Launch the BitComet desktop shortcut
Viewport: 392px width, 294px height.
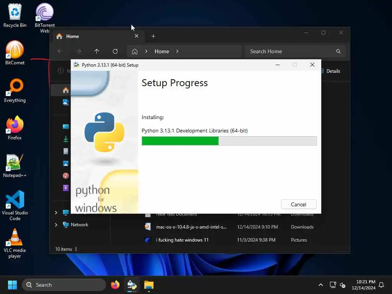click(15, 53)
